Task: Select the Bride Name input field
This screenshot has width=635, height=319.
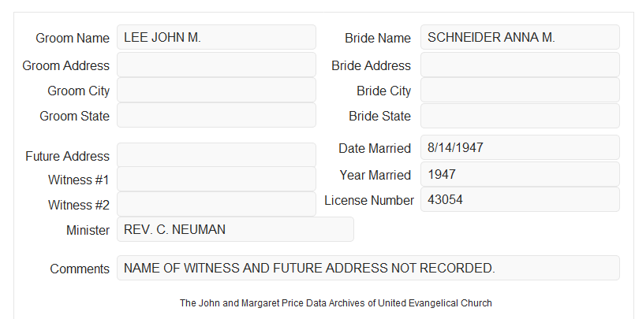Action: 520,37
